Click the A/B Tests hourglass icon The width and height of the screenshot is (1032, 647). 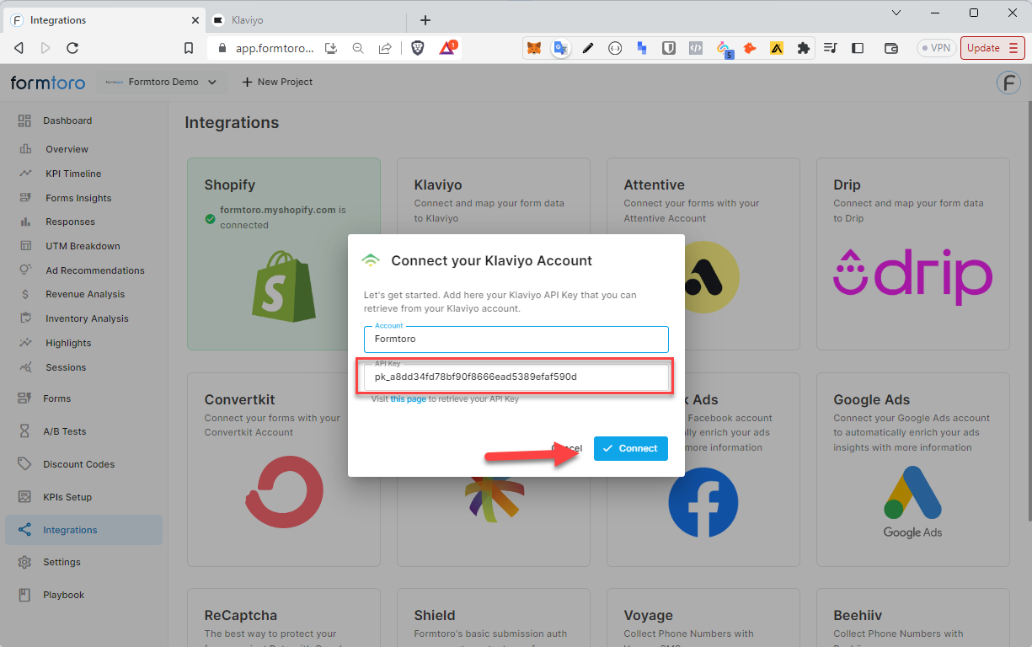pyautogui.click(x=24, y=431)
